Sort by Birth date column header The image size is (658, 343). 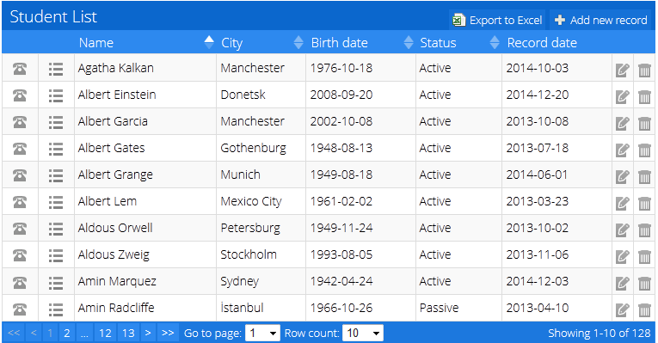(339, 43)
